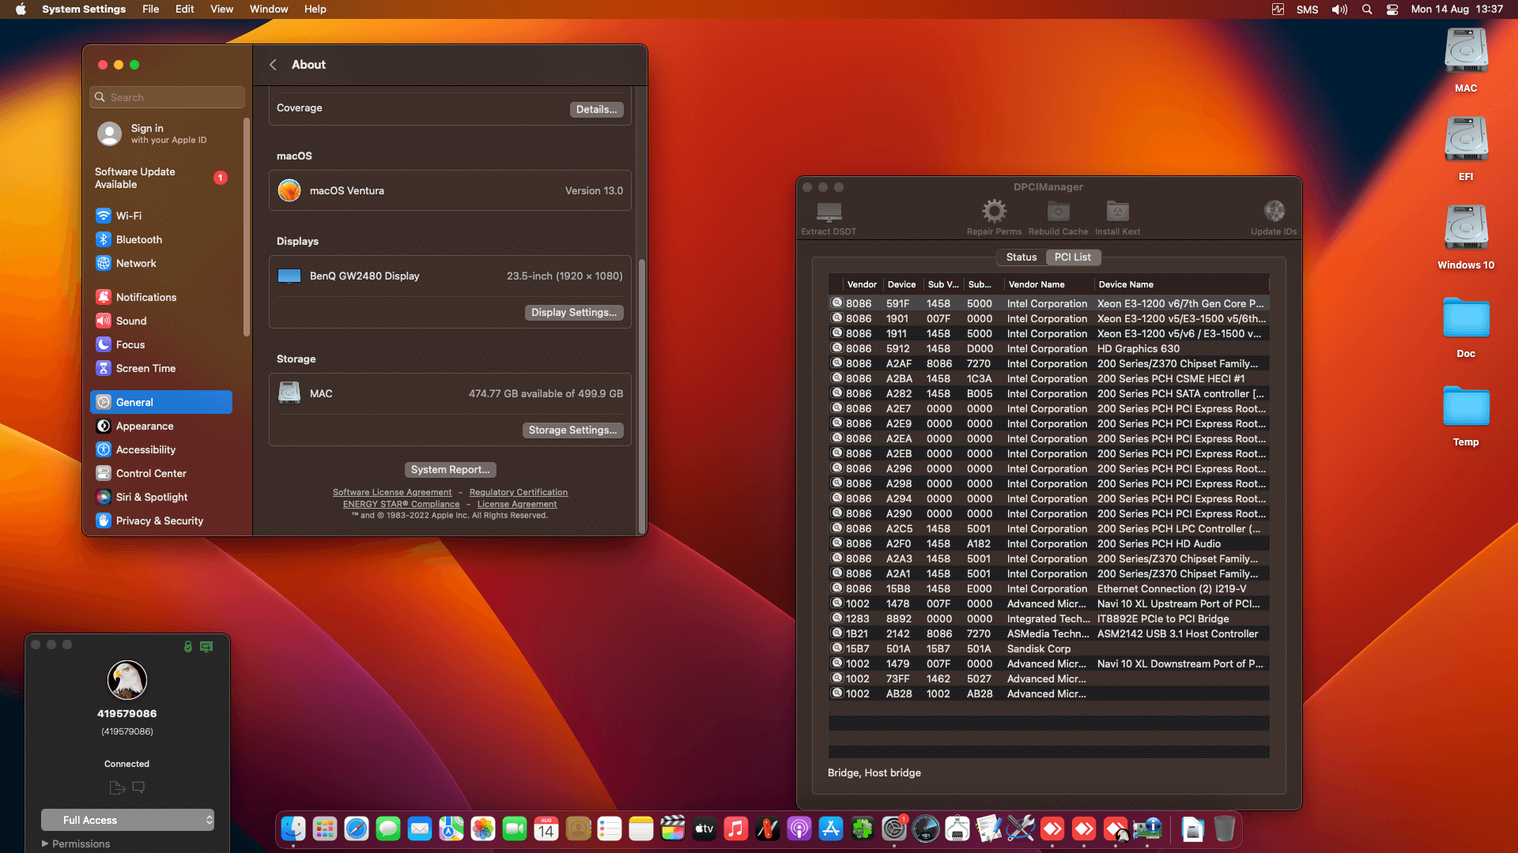
Task: Open the Regulatory Certification link
Action: point(519,492)
